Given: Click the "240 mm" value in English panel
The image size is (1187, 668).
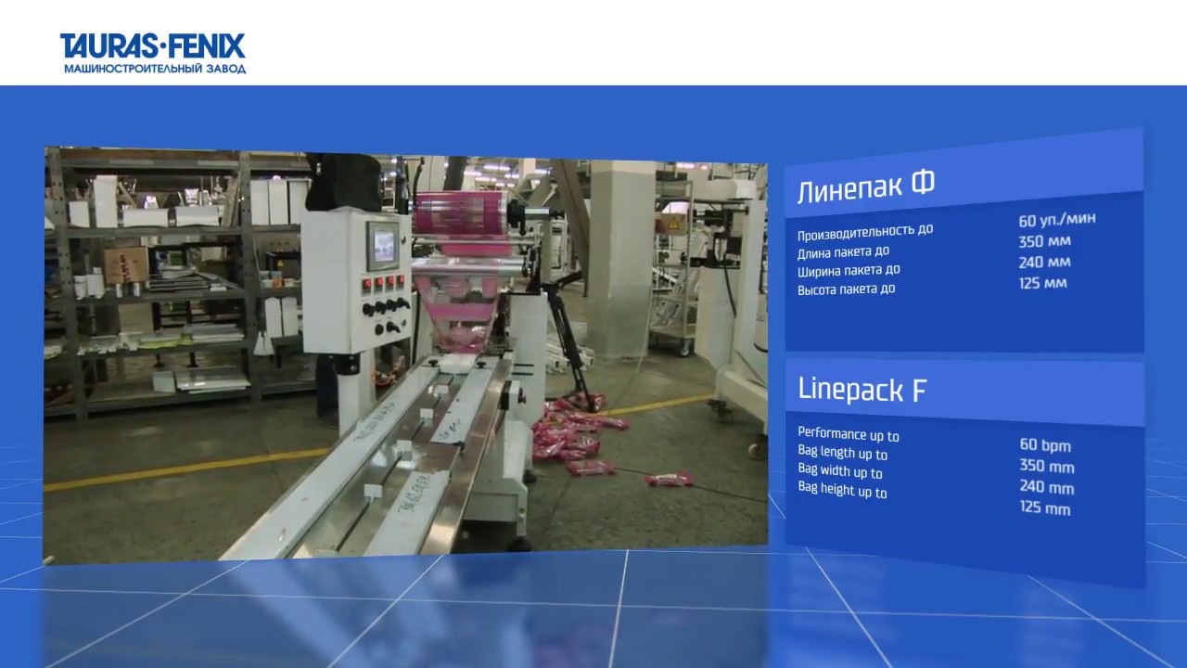Looking at the screenshot, I should pyautogui.click(x=1047, y=487).
